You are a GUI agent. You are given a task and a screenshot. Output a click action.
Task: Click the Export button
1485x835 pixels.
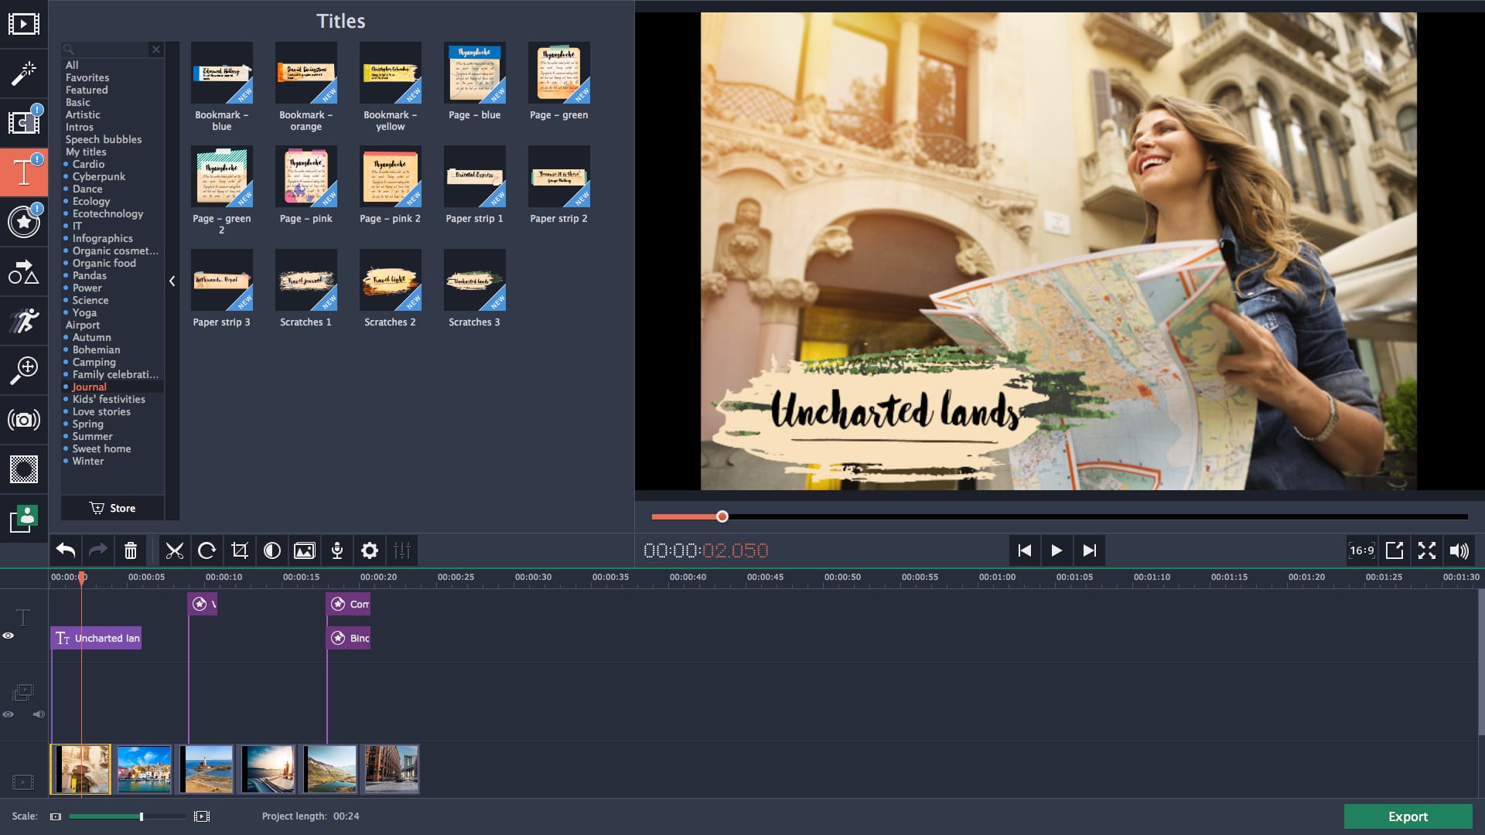(1408, 816)
